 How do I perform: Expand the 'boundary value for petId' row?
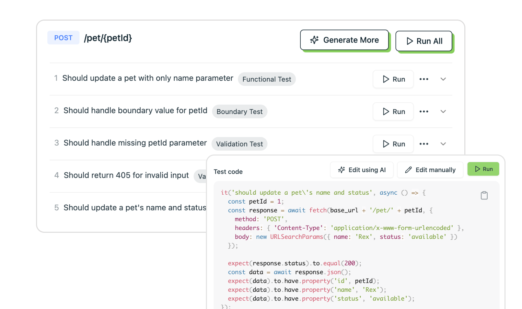coord(443,112)
